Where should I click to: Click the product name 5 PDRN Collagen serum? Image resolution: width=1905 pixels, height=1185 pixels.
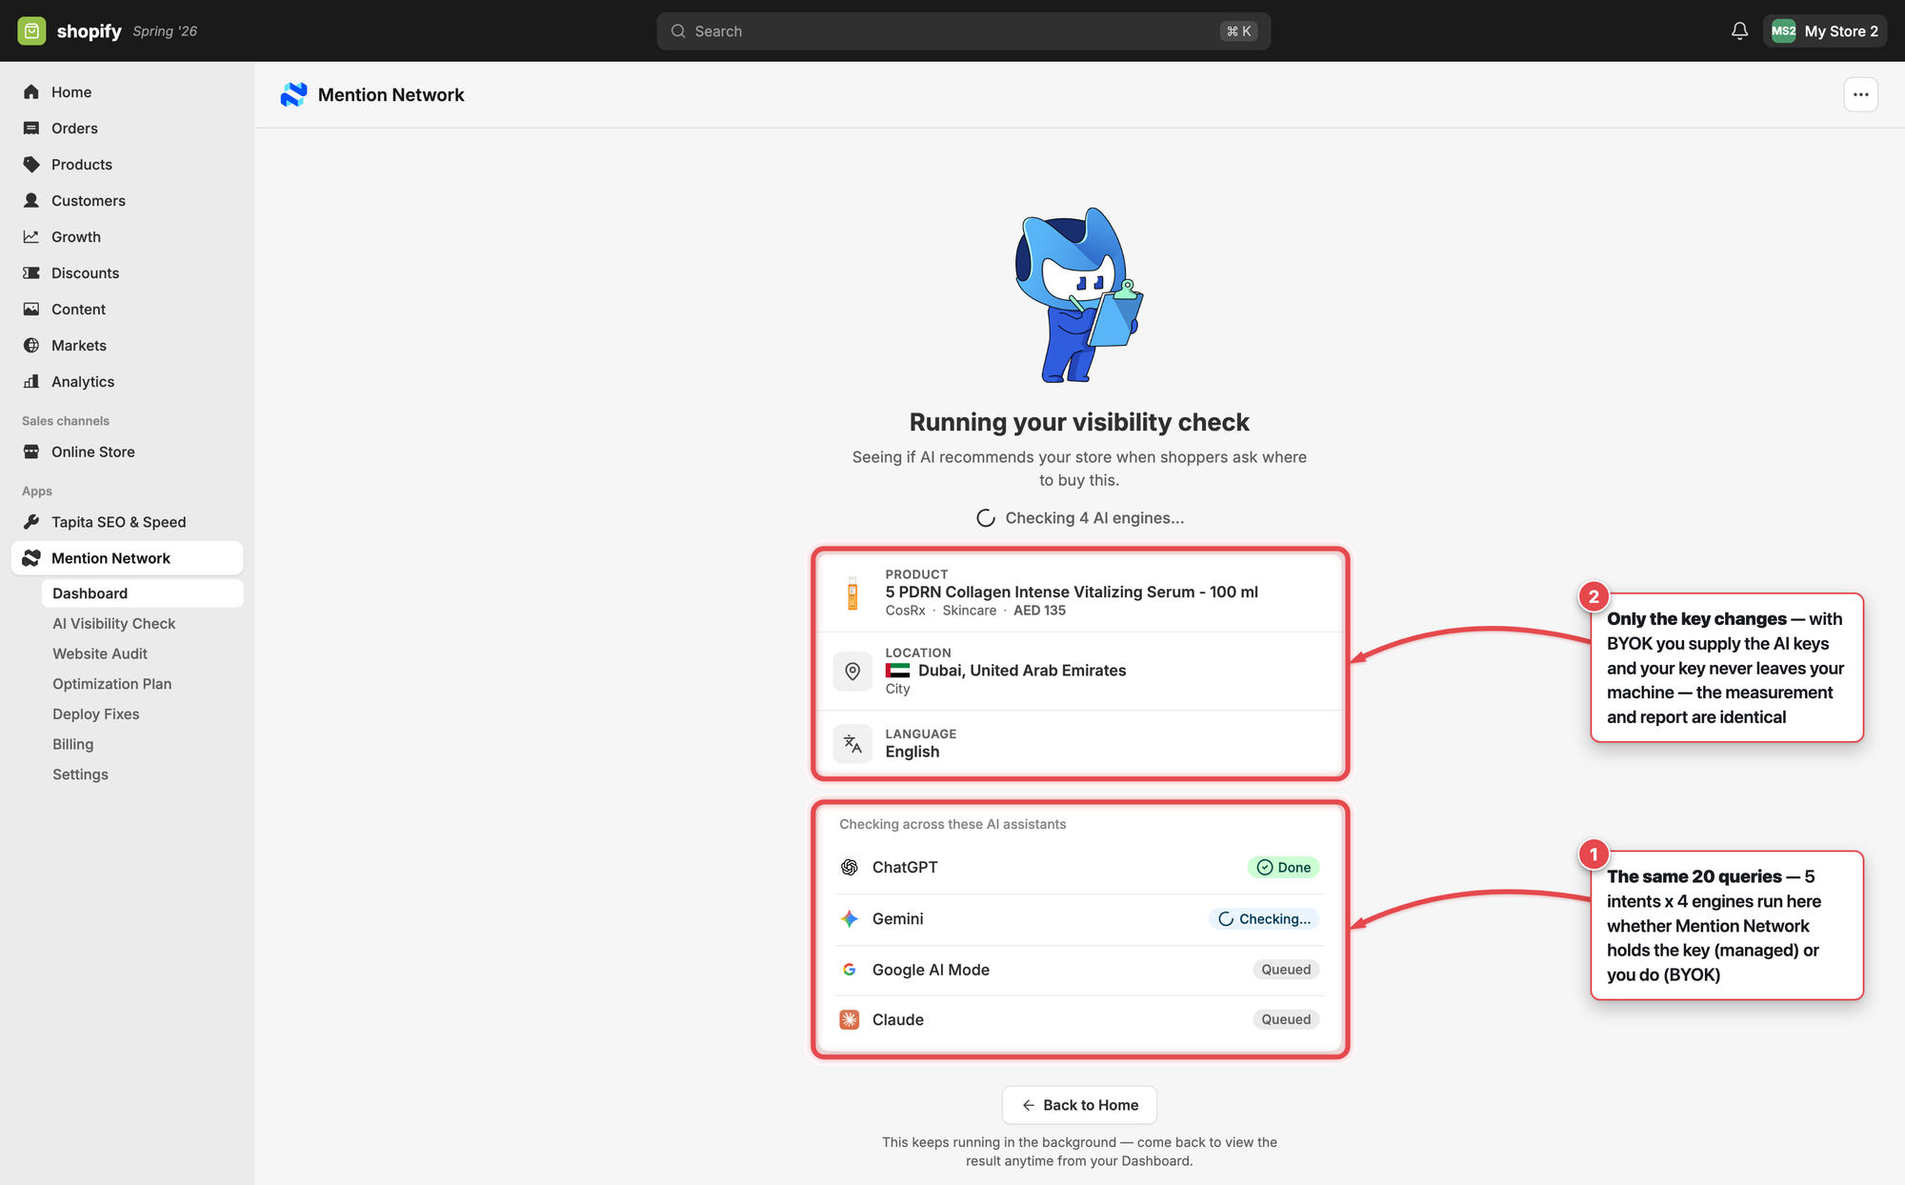[1072, 592]
